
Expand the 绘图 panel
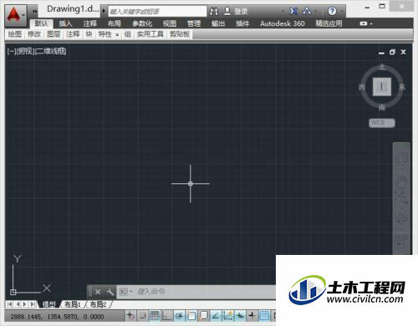click(15, 34)
